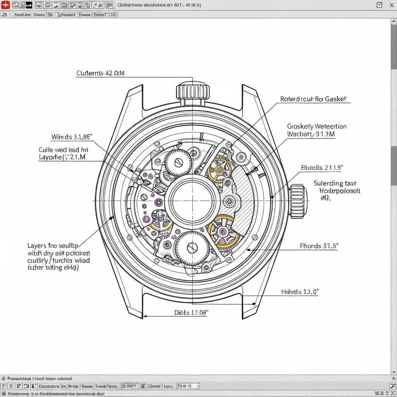Click the red cross application logo icon

click(5, 5)
